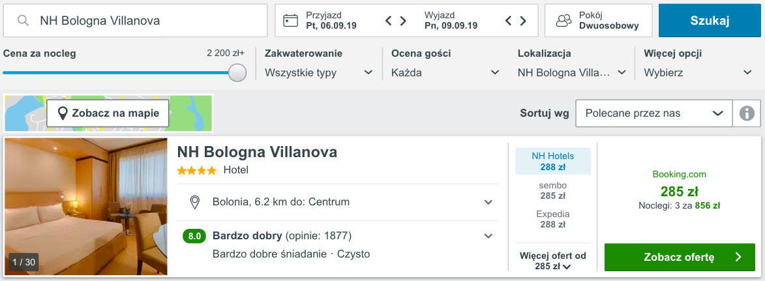Click the price per night slider handle
Image resolution: width=765 pixels, height=281 pixels.
(x=237, y=72)
